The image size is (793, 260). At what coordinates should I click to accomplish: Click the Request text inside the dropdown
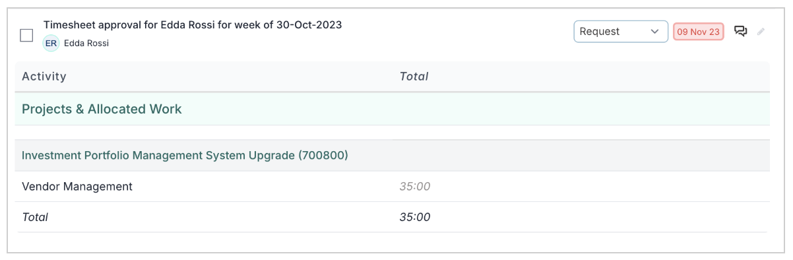(x=600, y=31)
